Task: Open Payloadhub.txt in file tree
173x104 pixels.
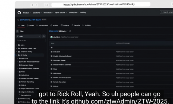Action: (26, 95)
